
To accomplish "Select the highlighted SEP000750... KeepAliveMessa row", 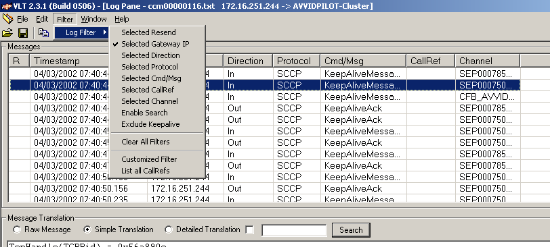I will (x=265, y=85).
